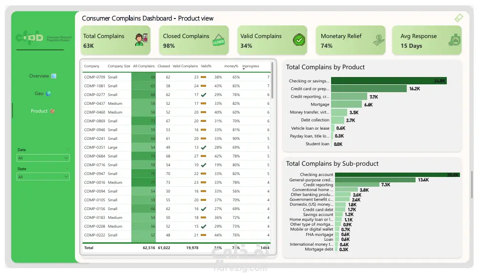Click the Monetary Relief 74% card
480x273 pixels.
point(351,40)
